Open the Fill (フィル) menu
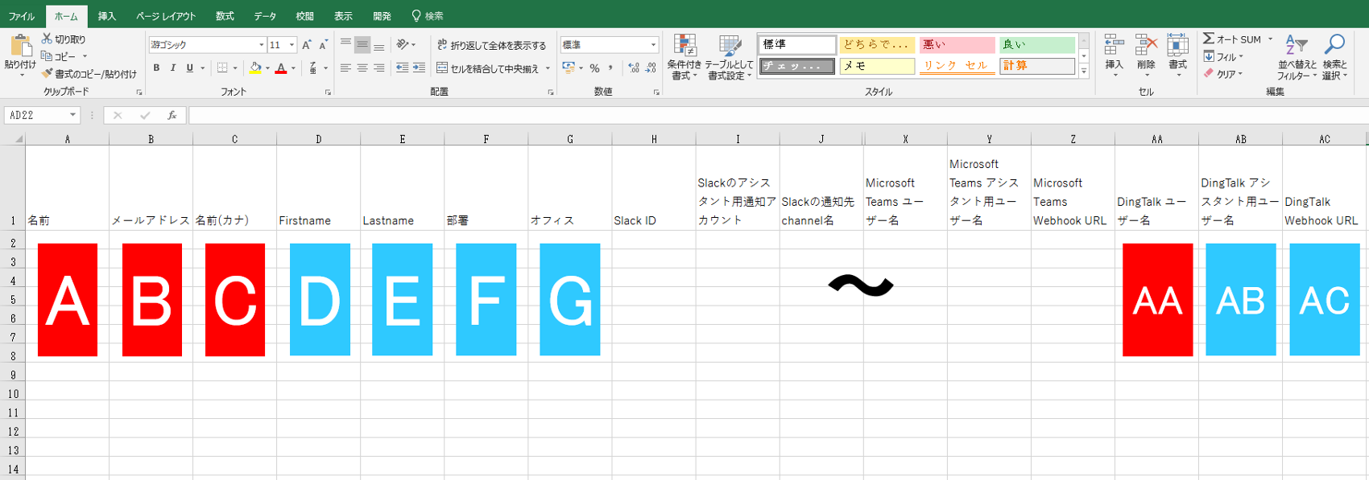This screenshot has width=1369, height=480. point(1223,56)
